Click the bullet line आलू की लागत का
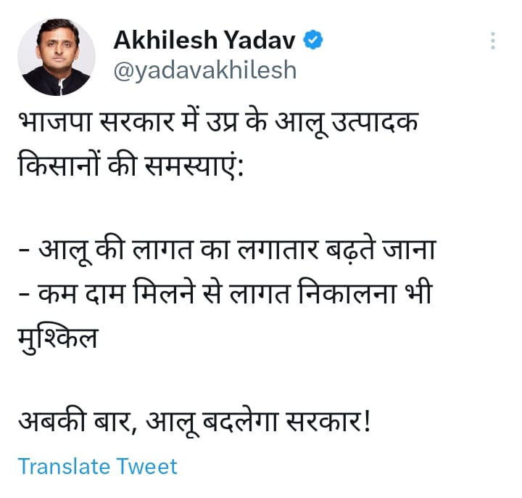This screenshot has height=498, width=522. [x=228, y=250]
